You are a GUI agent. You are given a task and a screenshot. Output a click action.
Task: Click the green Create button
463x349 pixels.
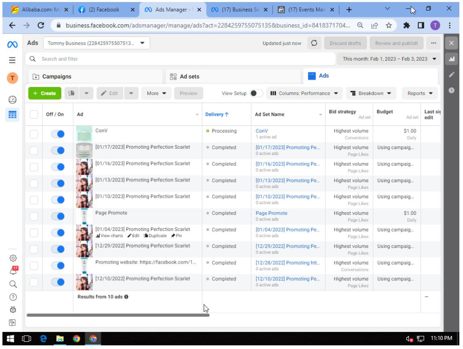(x=45, y=93)
